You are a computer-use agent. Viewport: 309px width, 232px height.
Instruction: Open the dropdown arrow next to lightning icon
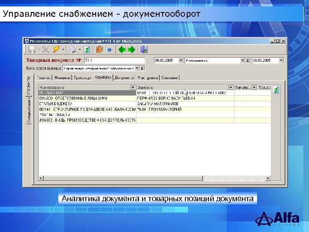[63, 49]
